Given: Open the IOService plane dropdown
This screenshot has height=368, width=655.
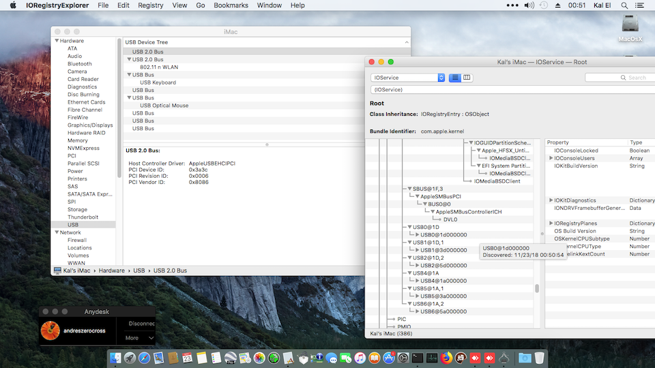Looking at the screenshot, I should pos(408,78).
